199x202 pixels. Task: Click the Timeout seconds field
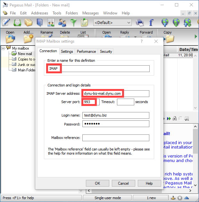pos(126,102)
